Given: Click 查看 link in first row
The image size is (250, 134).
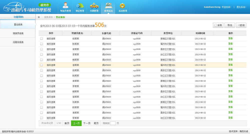Looking at the screenshot, I should (230, 38).
